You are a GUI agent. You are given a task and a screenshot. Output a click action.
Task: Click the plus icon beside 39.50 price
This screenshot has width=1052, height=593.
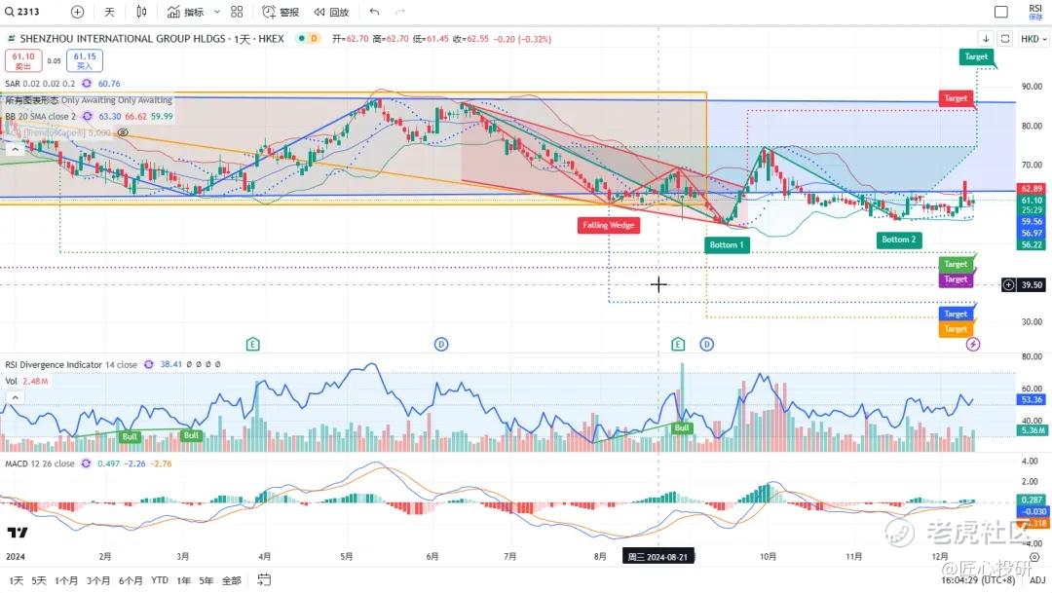pyautogui.click(x=1008, y=285)
